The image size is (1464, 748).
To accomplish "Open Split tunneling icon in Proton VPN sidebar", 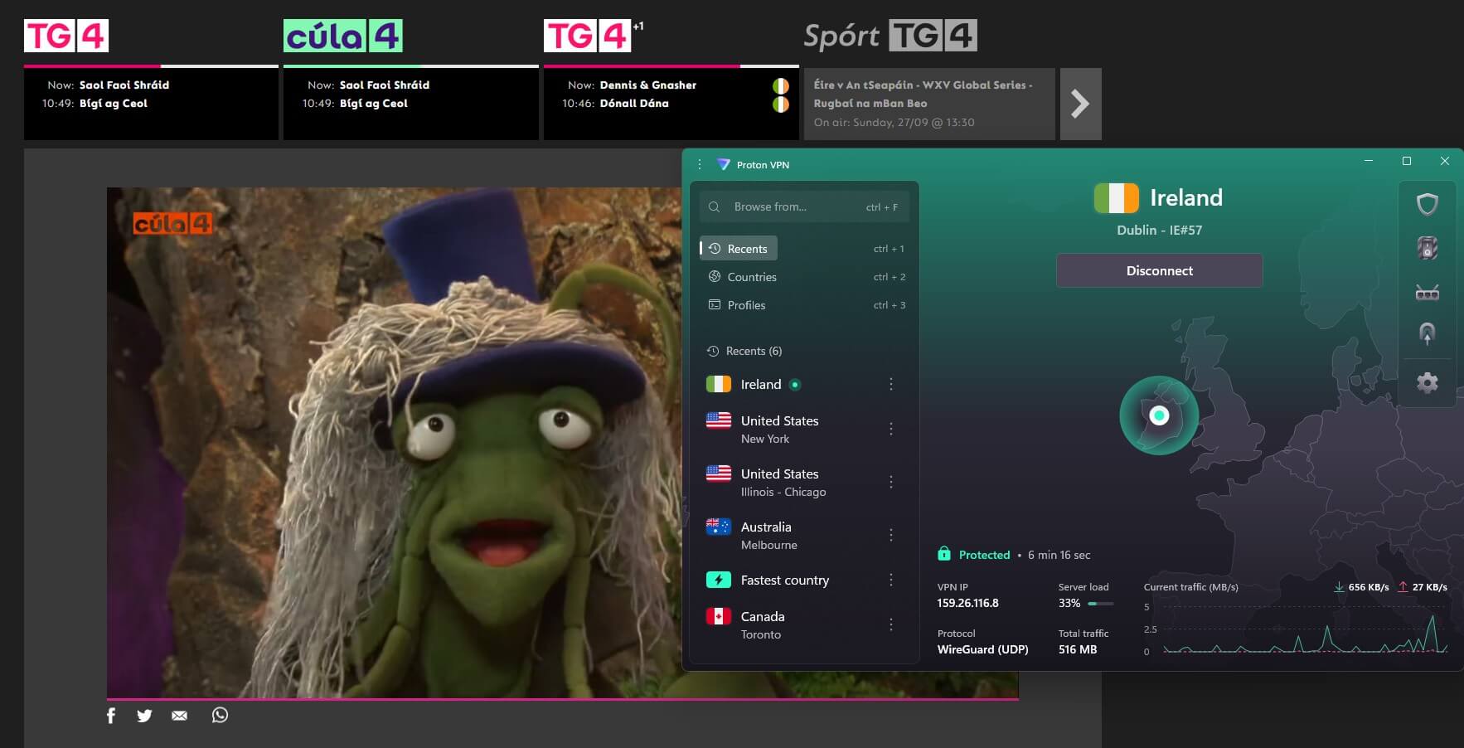I will (x=1427, y=334).
